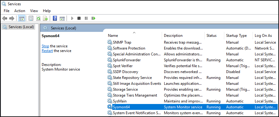The width and height of the screenshot is (279, 117).
Task: Toggle Show/Hide Console Tree icon
Action: [x=21, y=18]
